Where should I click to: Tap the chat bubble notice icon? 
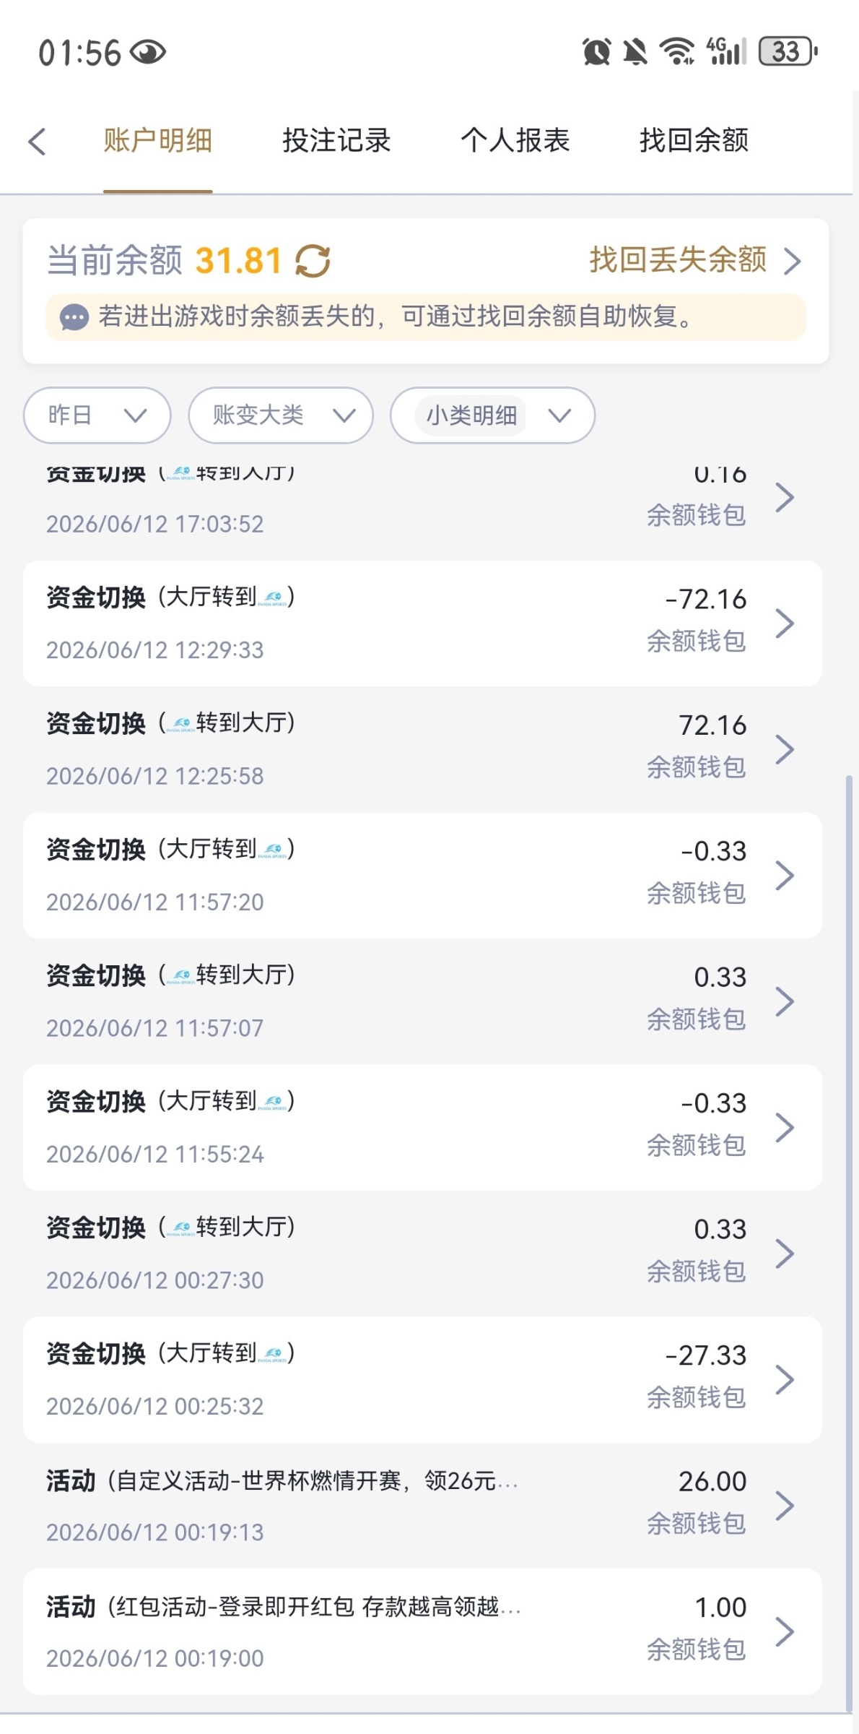tap(74, 317)
